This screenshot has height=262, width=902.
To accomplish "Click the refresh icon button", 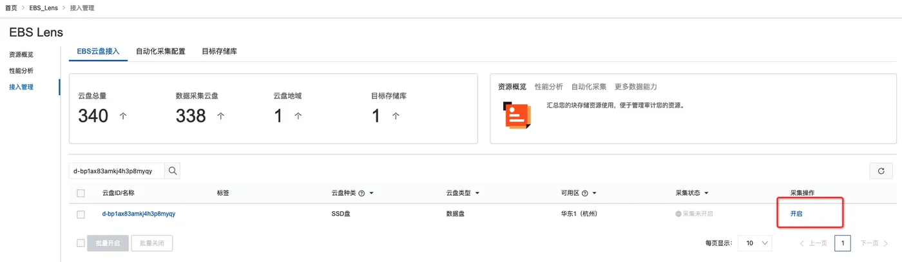I will (881, 171).
